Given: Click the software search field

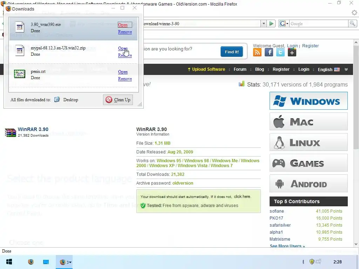Looking at the screenshot, I should pos(181,49).
